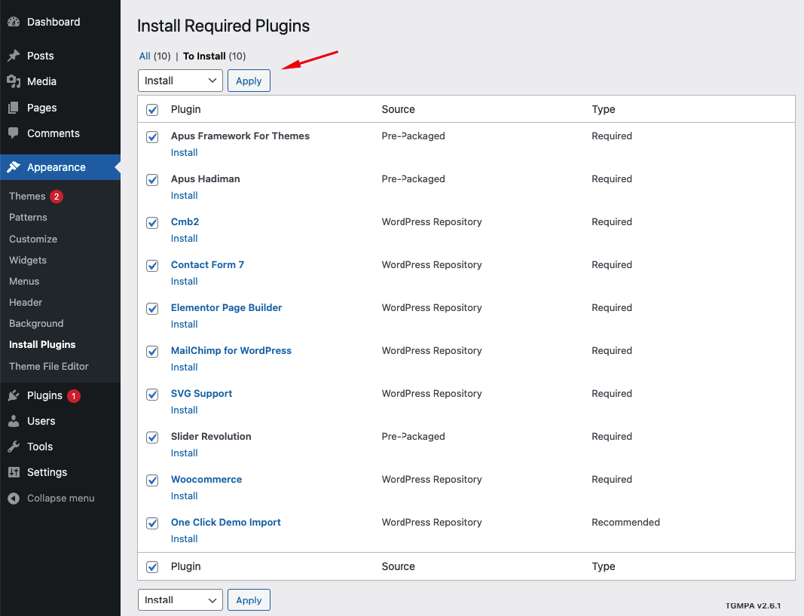Click the Users person icon
This screenshot has height=616, width=804.
[x=14, y=421]
